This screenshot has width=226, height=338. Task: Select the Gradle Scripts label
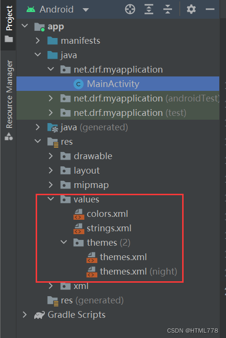[x=77, y=315]
